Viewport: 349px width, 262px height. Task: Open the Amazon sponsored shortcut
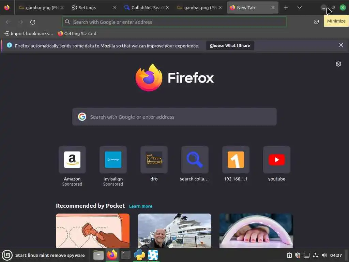(x=72, y=166)
